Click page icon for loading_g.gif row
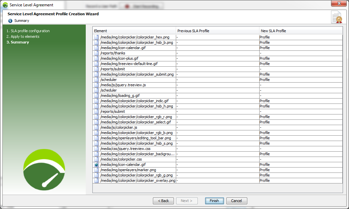This screenshot has width=349, height=209. [x=96, y=96]
